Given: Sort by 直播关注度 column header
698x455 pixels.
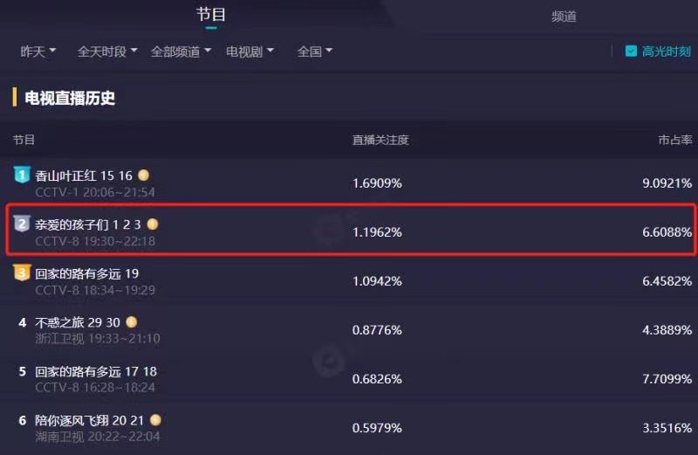Looking at the screenshot, I should (380, 140).
